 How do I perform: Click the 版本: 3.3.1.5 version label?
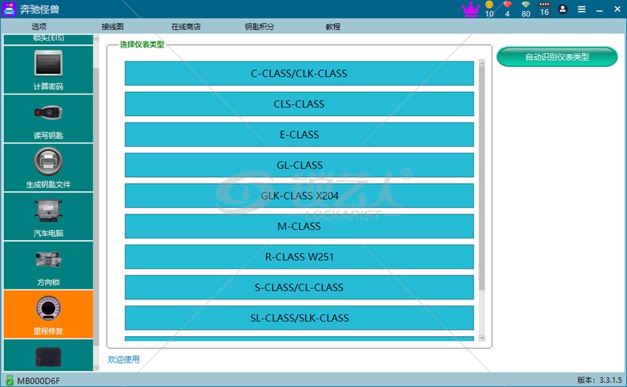click(x=600, y=380)
